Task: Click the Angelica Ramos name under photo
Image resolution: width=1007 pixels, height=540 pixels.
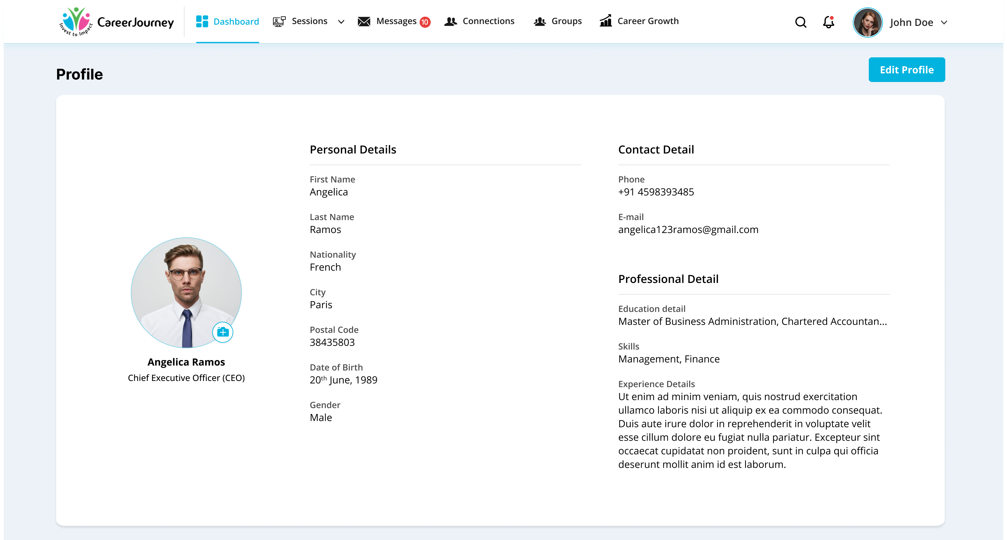Action: (x=186, y=362)
